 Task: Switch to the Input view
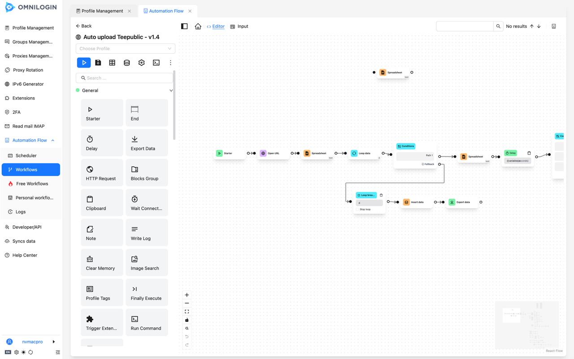click(239, 26)
